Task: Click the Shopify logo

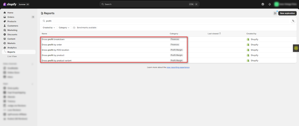Action: pyautogui.click(x=10, y=4)
